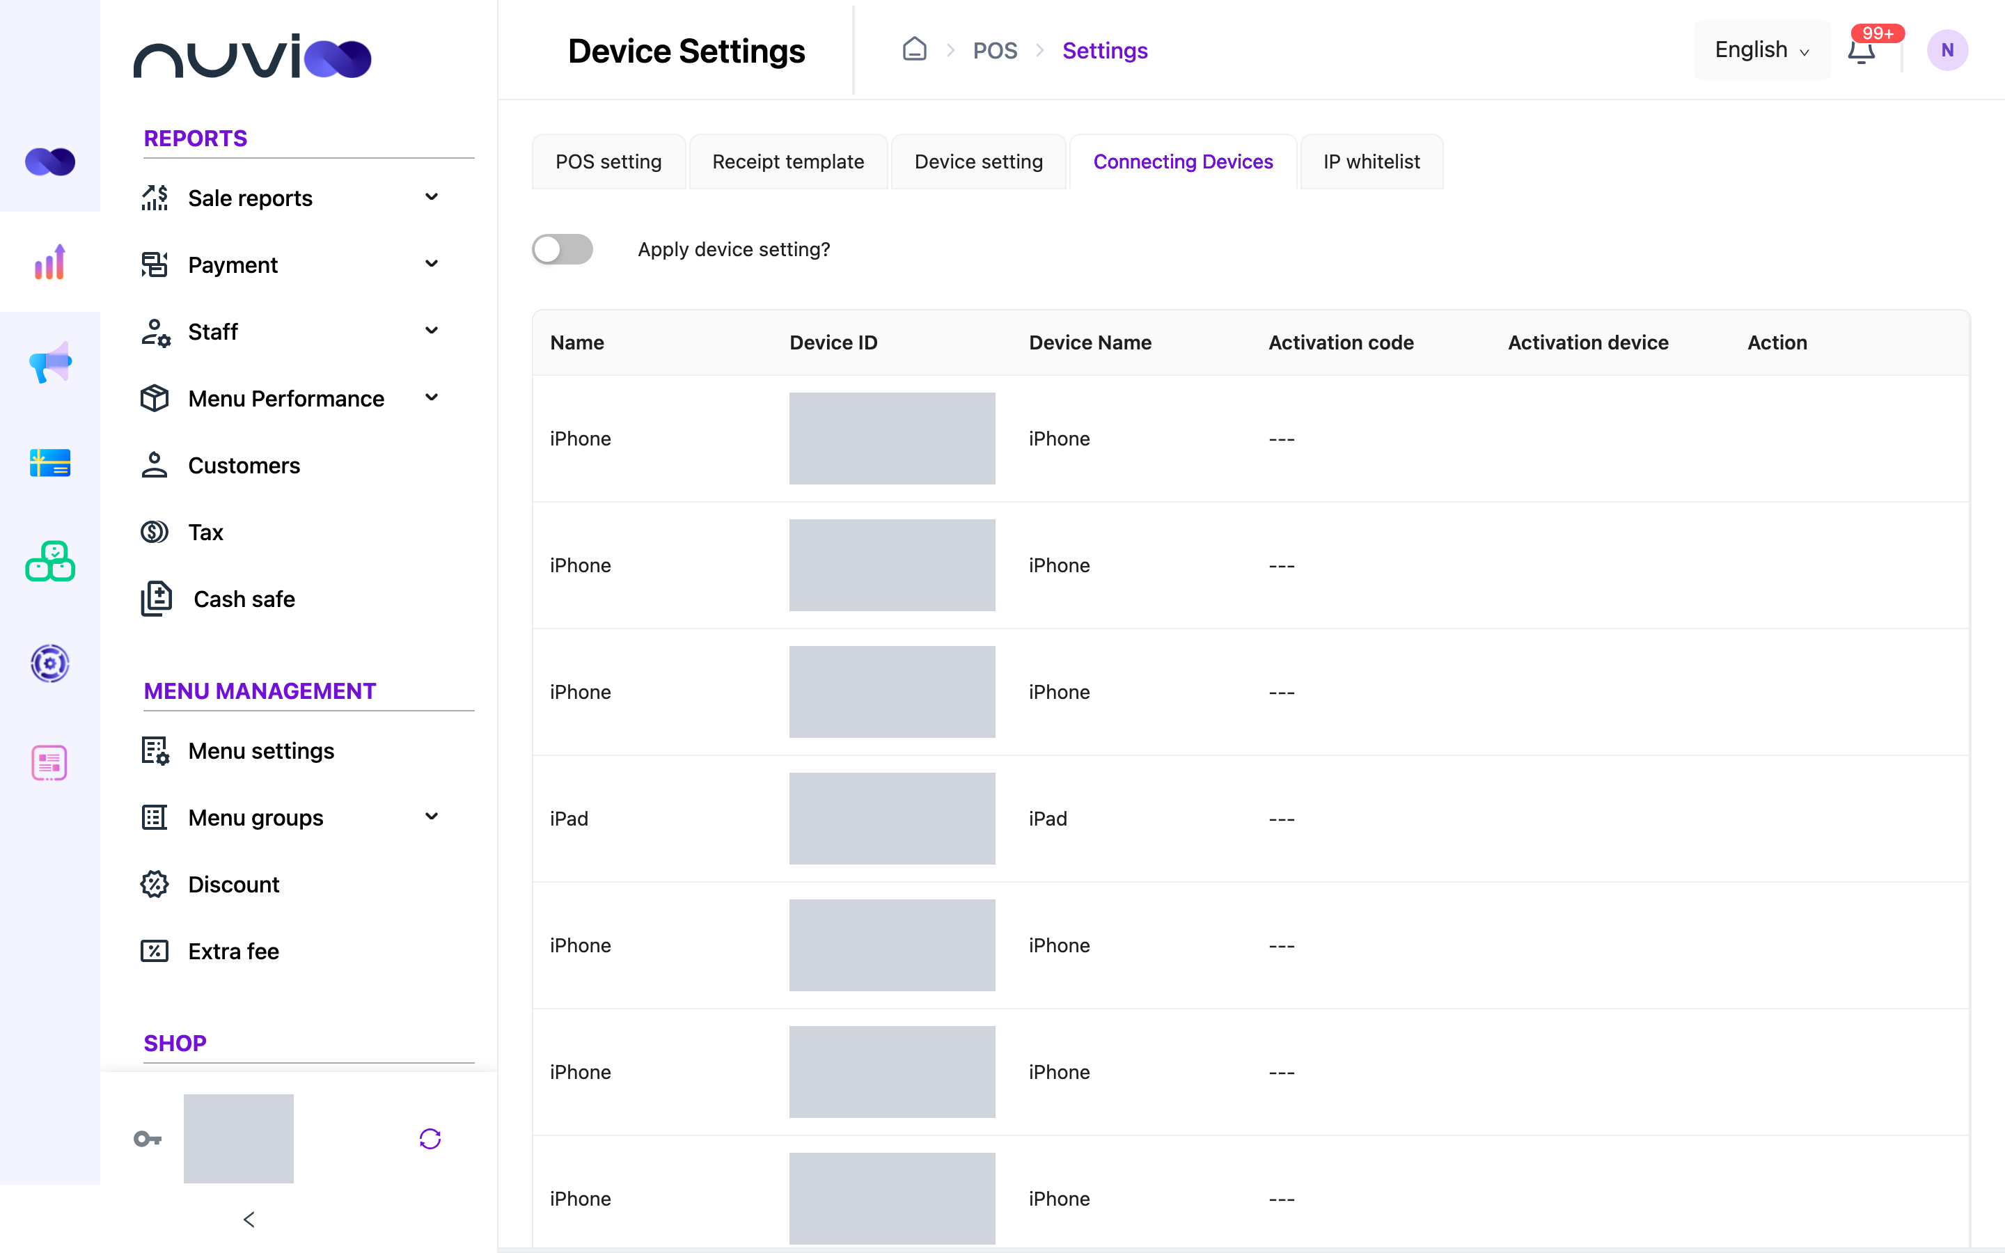Open the green inventory boxes icon
Image resolution: width=2005 pixels, height=1253 pixels.
pyautogui.click(x=49, y=562)
